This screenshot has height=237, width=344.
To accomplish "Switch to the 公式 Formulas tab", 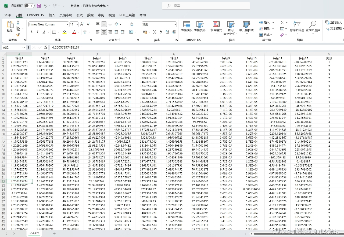I will coord(80,15).
